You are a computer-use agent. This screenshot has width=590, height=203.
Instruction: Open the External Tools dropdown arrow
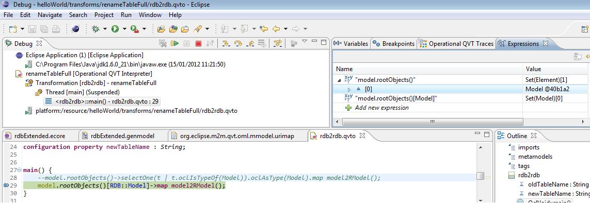pyautogui.click(x=143, y=29)
